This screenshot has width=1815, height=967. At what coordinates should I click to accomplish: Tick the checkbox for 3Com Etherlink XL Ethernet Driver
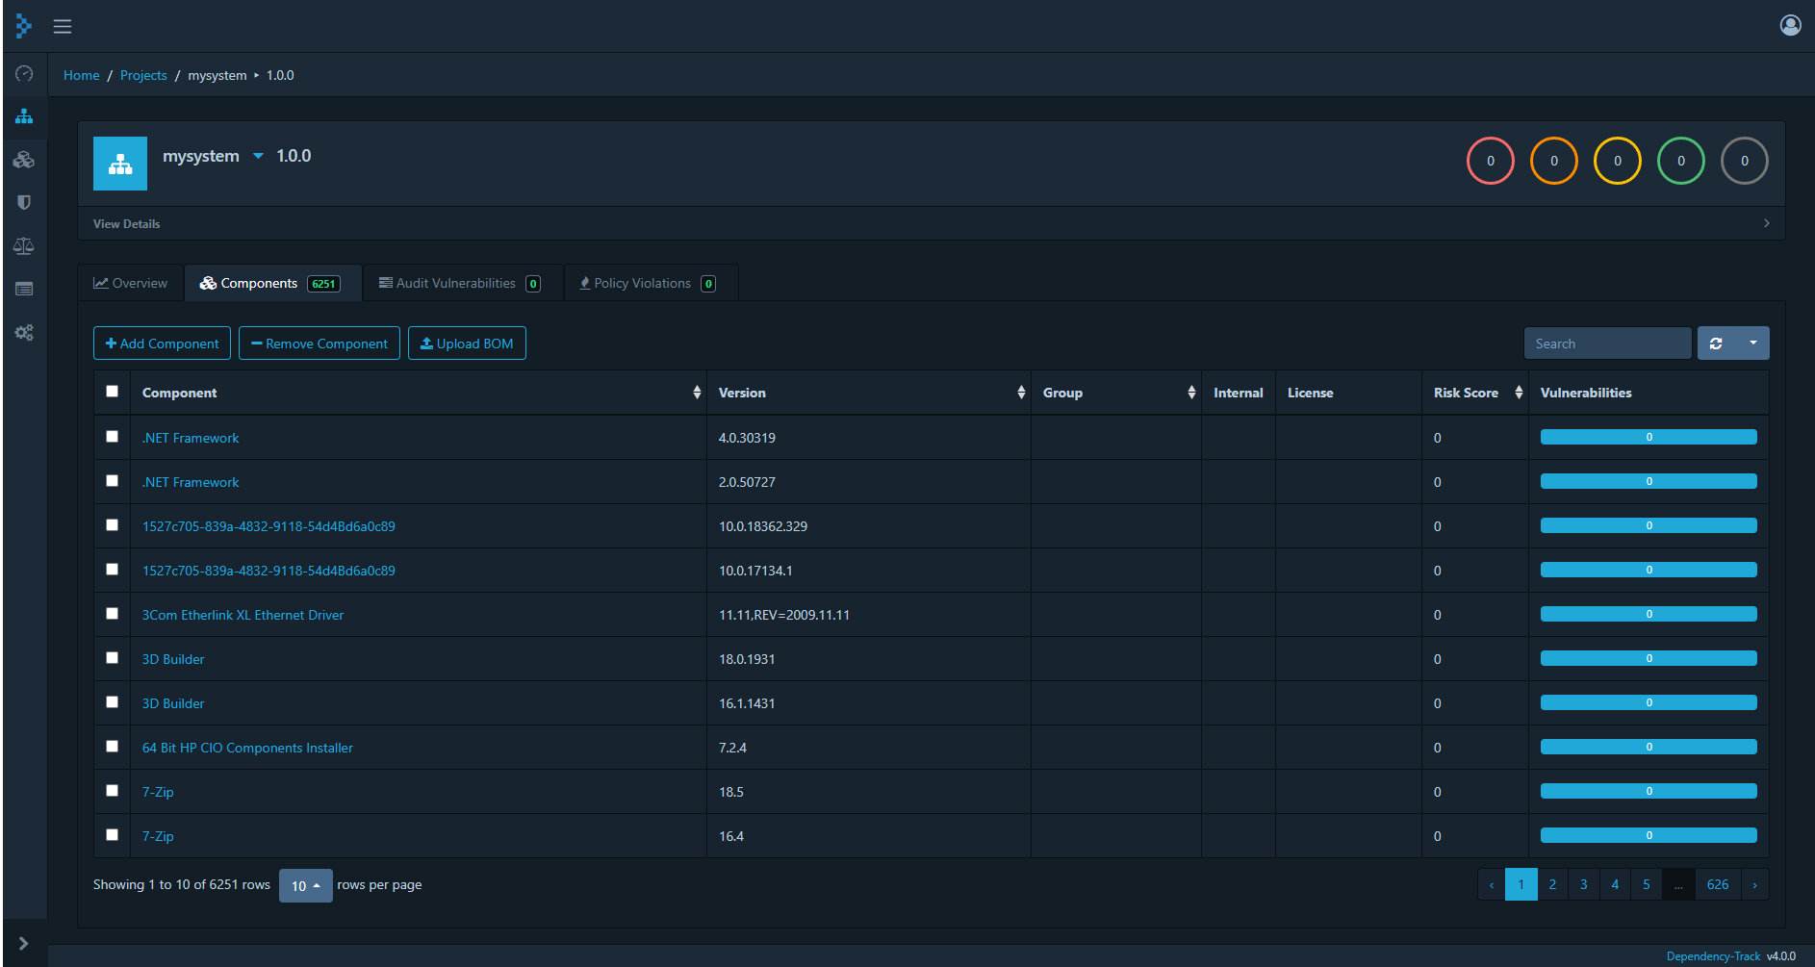pos(113,614)
